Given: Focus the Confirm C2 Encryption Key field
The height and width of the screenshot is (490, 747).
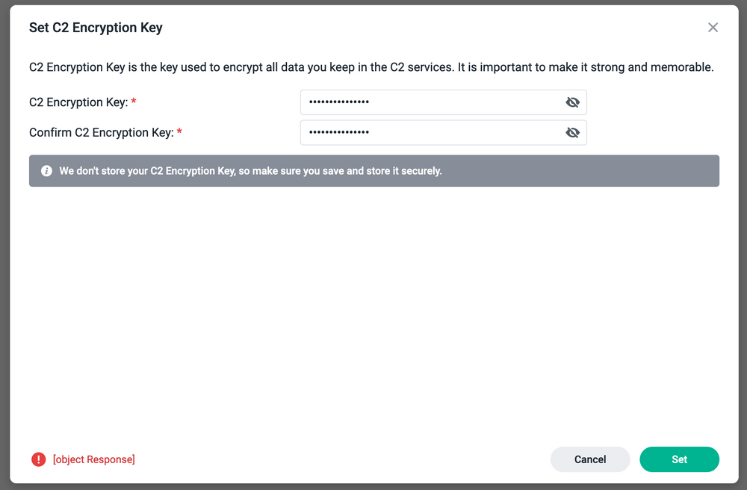Looking at the screenshot, I should [x=443, y=132].
